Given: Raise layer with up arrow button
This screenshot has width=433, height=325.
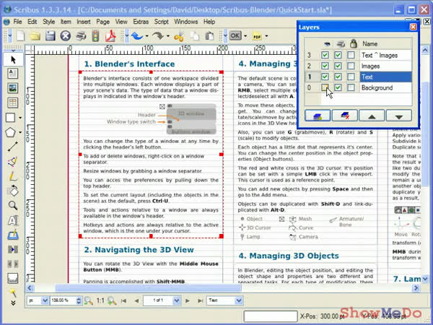Looking at the screenshot, I should pos(372,116).
